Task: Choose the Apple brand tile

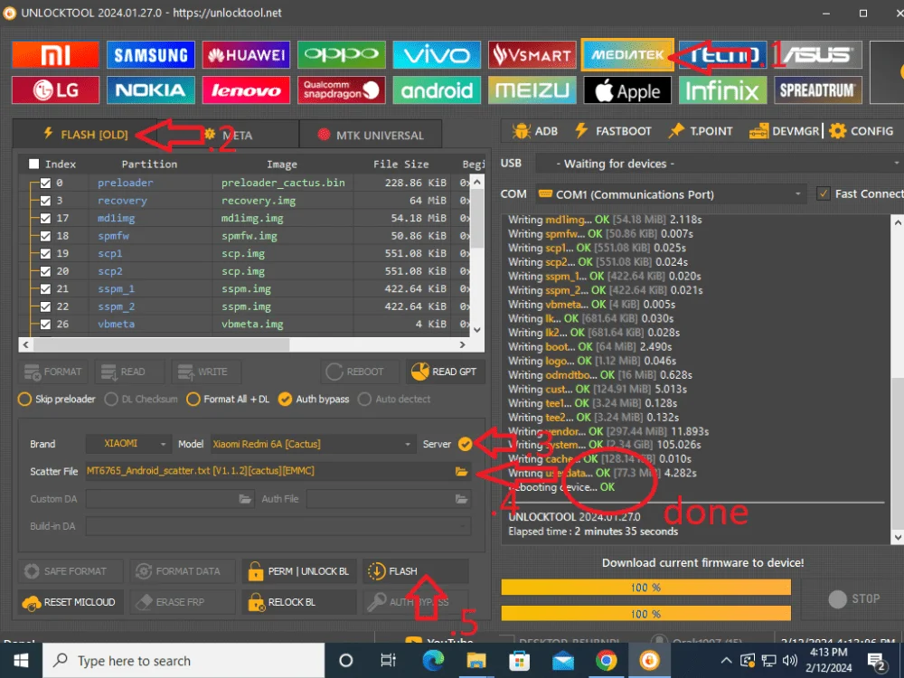Action: coord(627,89)
